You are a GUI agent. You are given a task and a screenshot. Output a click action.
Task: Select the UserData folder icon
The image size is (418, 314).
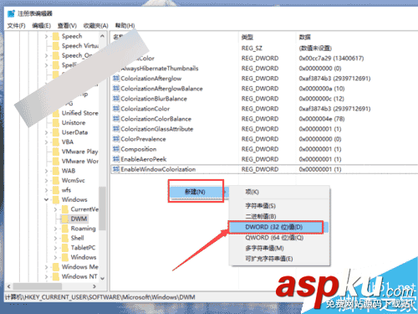56,132
